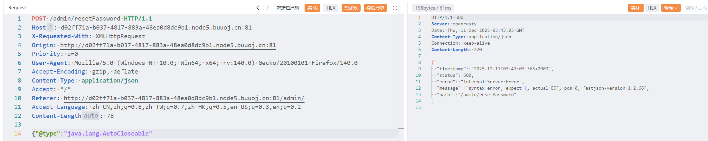This screenshot has width=708, height=141.
Task: Focus the 请输入定位 search field
Action: tap(695, 8)
